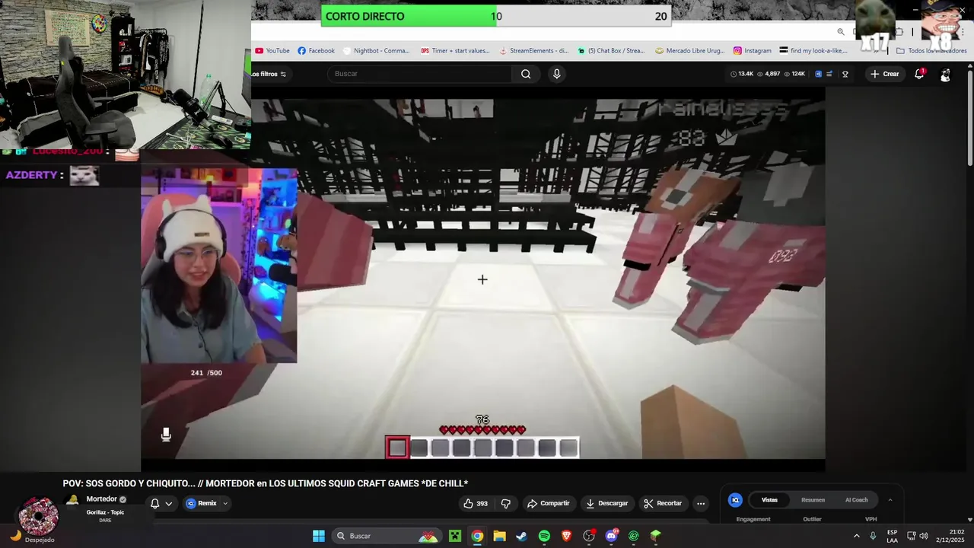Open the filtros filter control
Image resolution: width=974 pixels, height=548 pixels.
[269, 74]
